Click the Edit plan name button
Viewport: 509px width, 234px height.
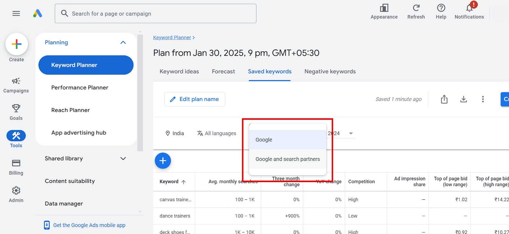195,99
